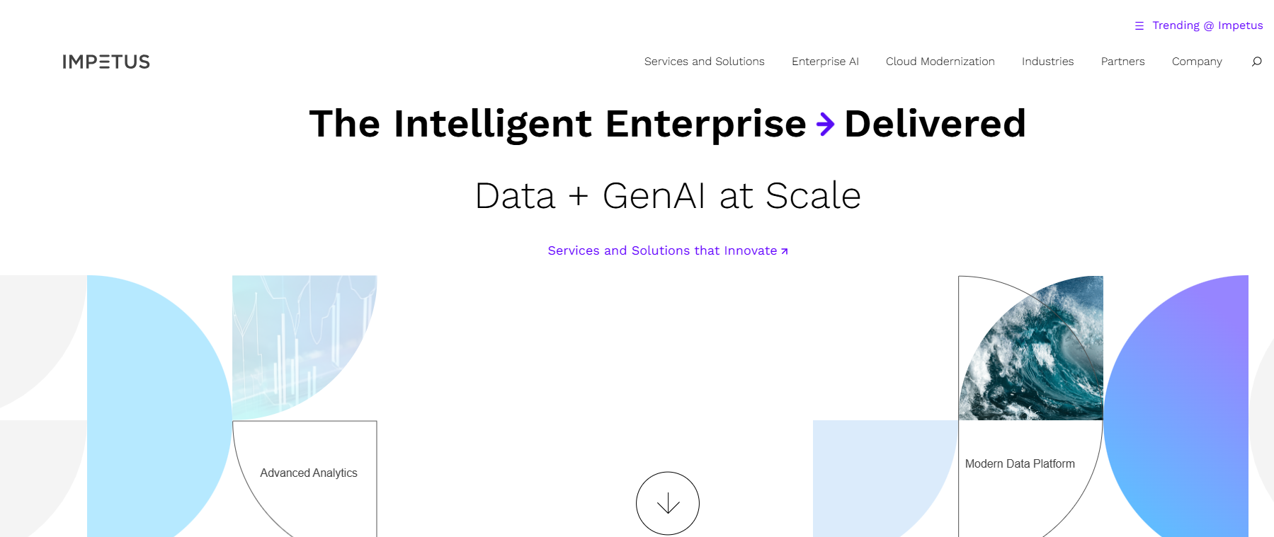Select Company in the navigation bar
Viewport: 1274px width, 537px height.
tap(1197, 62)
